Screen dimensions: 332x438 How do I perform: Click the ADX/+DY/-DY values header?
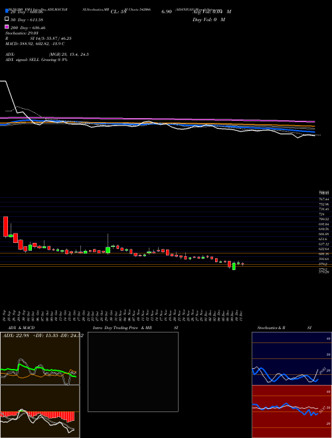pos(43,336)
